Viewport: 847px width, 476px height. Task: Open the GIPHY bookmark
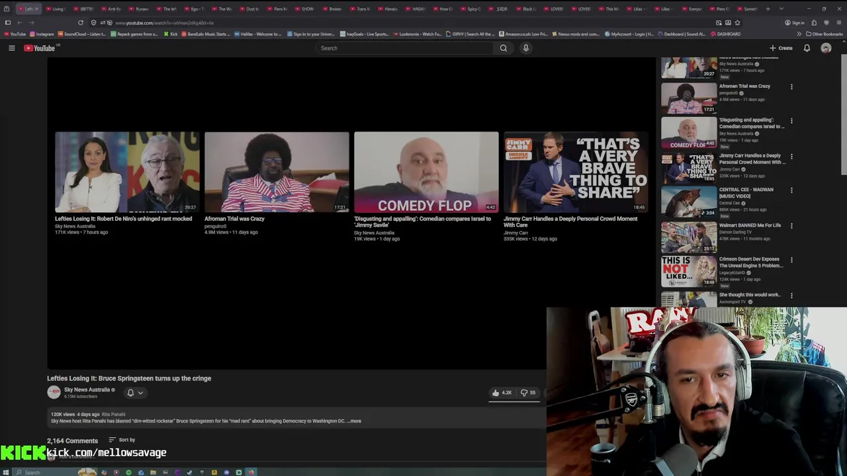coord(470,34)
